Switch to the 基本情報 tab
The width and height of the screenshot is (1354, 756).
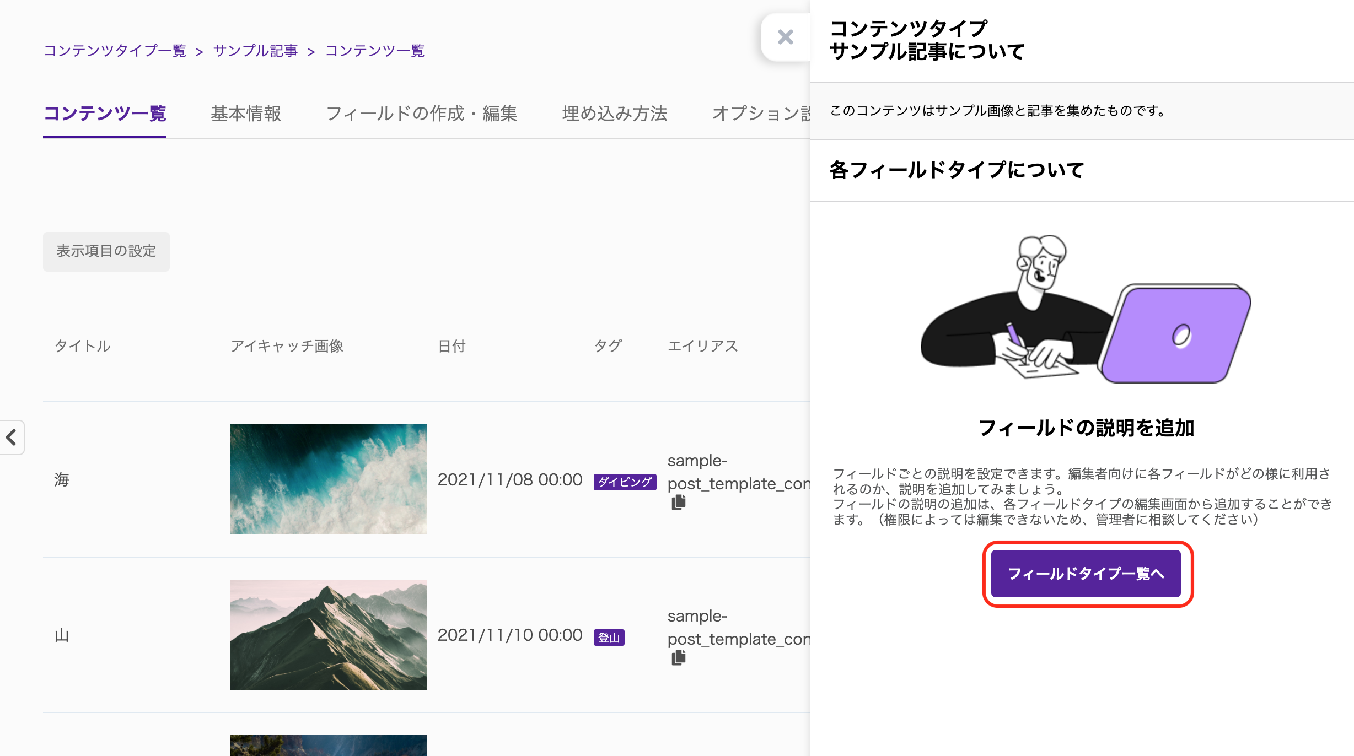point(246,114)
